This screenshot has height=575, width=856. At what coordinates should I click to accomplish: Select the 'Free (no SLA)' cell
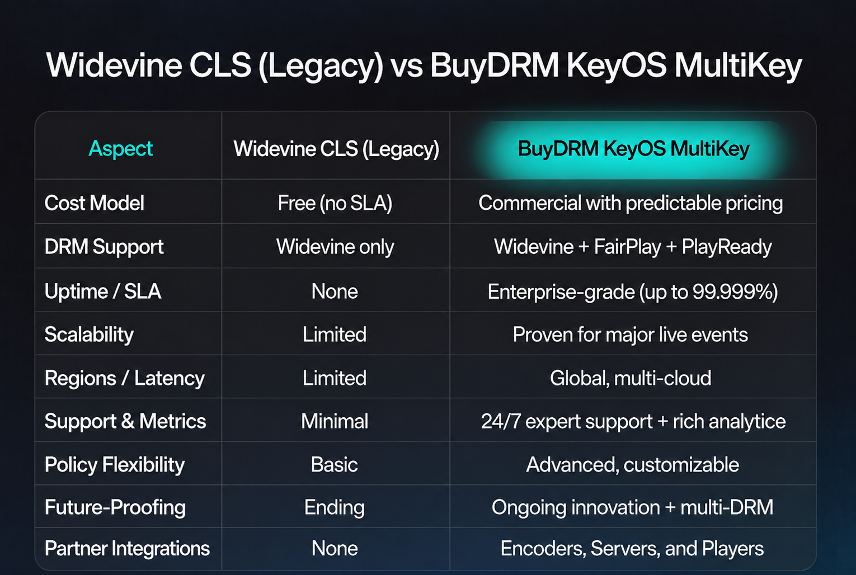pyautogui.click(x=335, y=203)
